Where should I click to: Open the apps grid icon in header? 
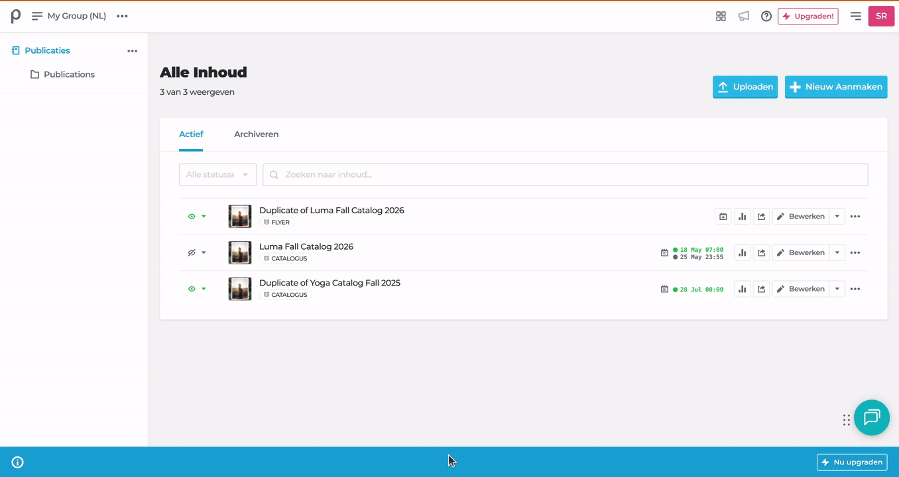[x=721, y=16]
